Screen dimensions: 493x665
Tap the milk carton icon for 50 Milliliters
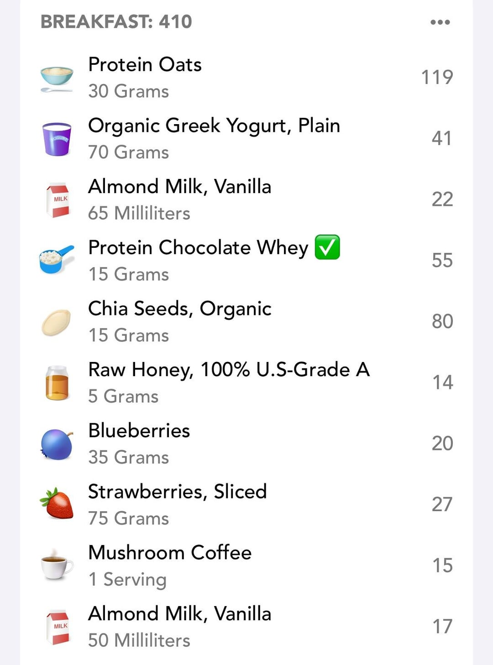tap(58, 628)
